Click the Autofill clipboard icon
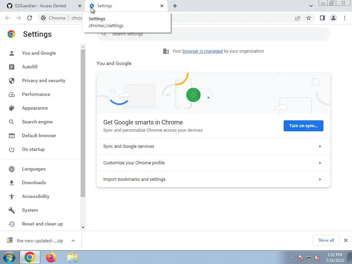352x264 pixels. pos(12,67)
